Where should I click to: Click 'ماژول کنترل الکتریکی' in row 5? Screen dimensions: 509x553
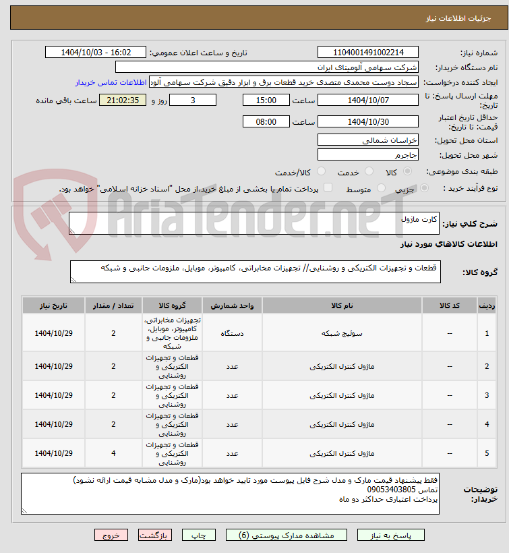(x=342, y=453)
